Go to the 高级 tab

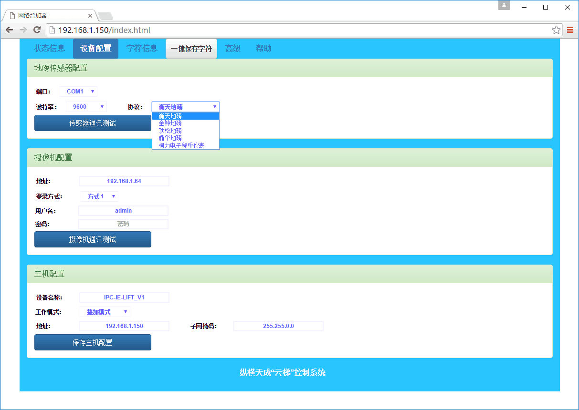coord(232,49)
